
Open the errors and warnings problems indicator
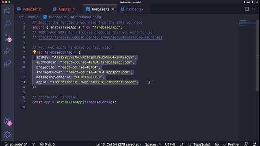click(47, 144)
